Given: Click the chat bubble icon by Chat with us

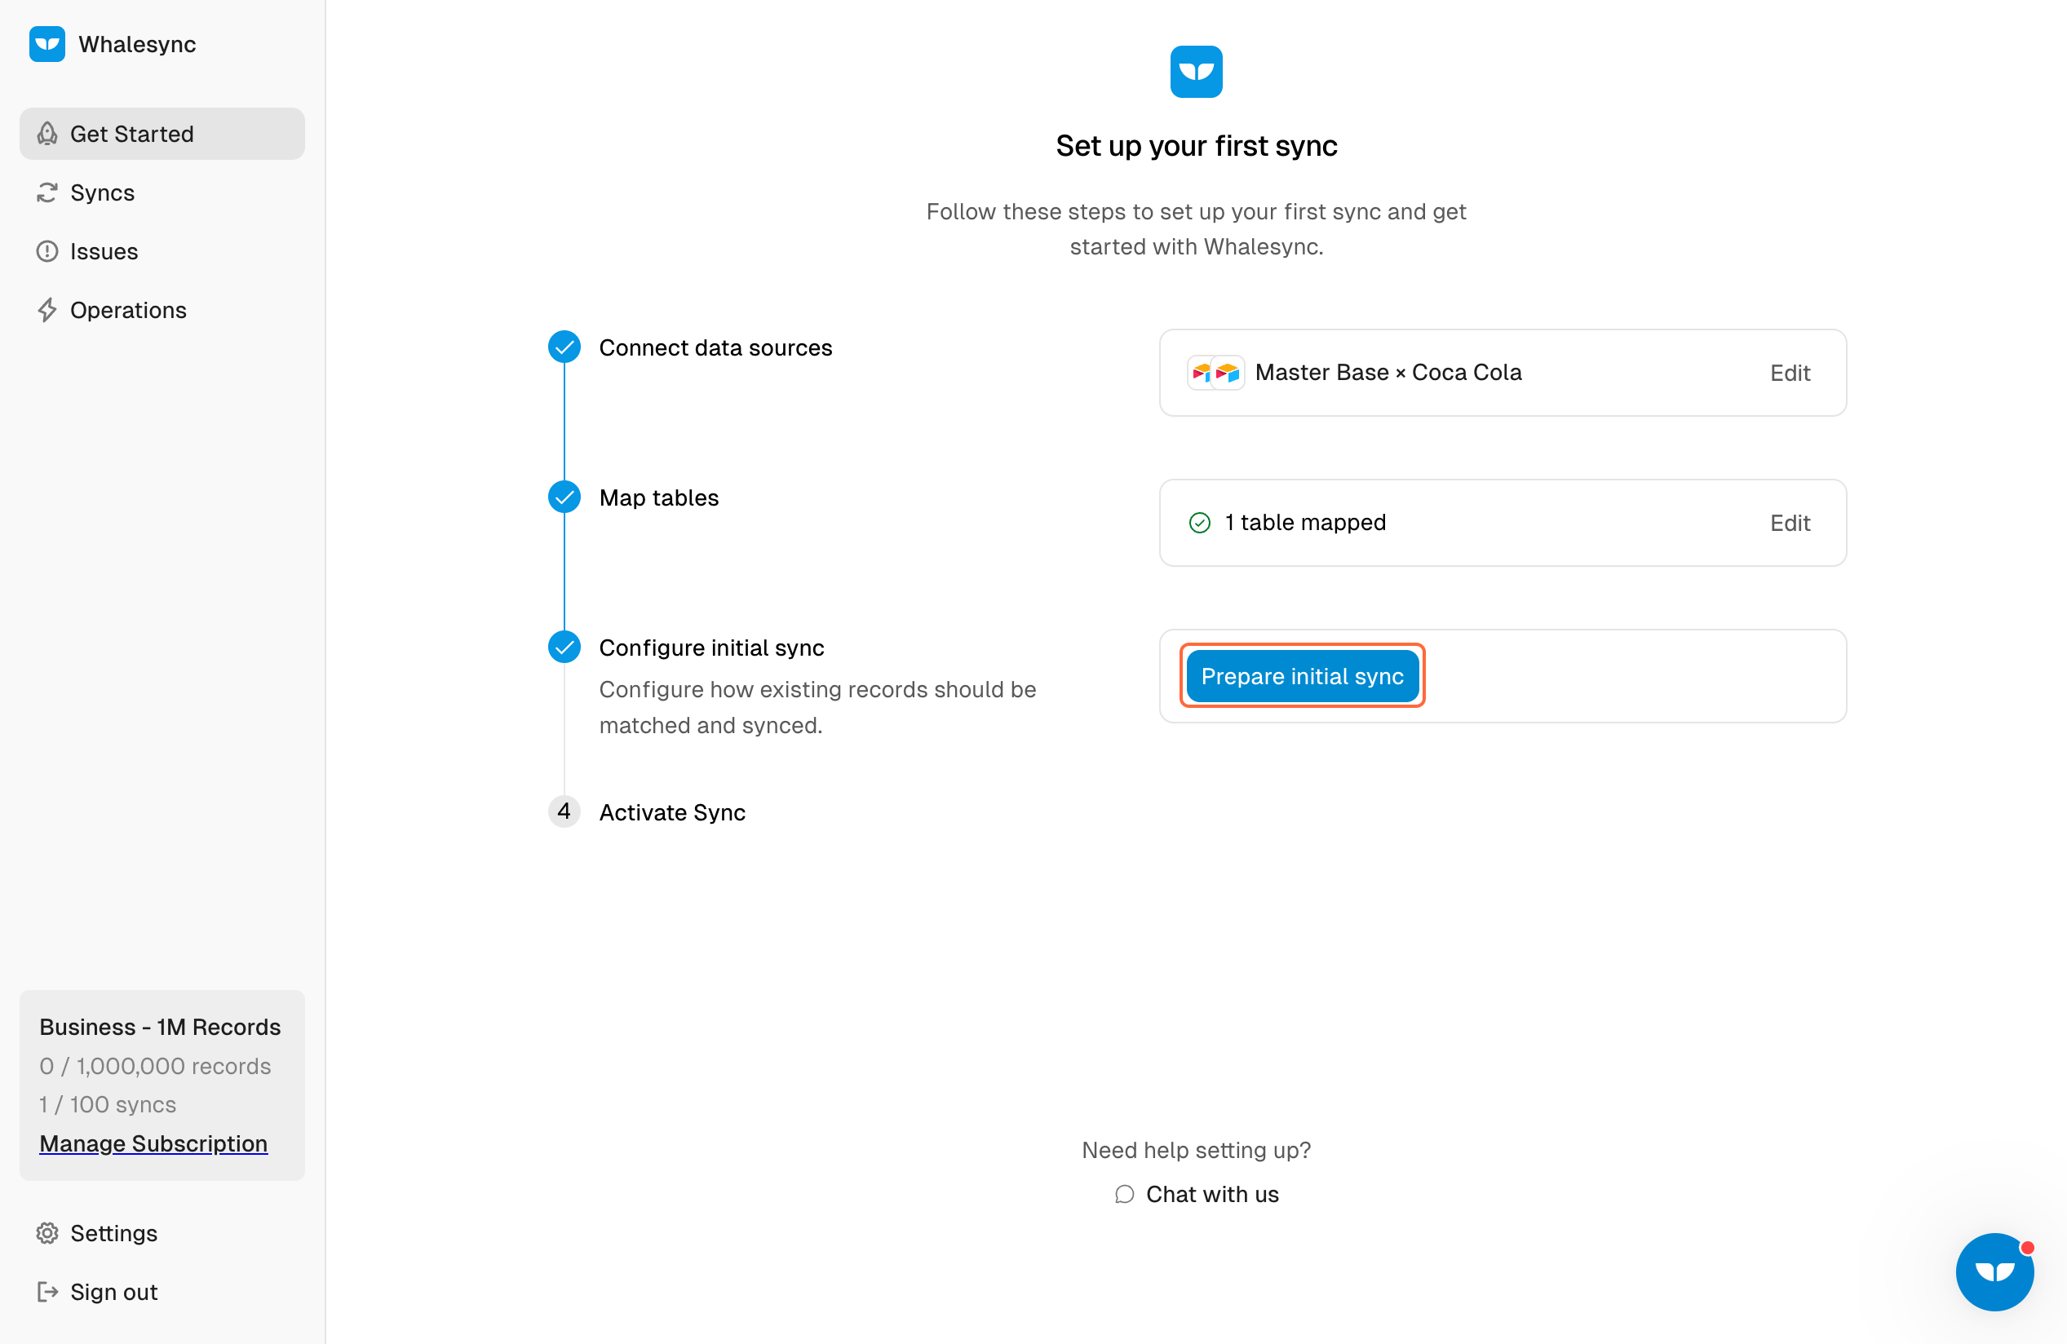Looking at the screenshot, I should click(x=1125, y=1195).
